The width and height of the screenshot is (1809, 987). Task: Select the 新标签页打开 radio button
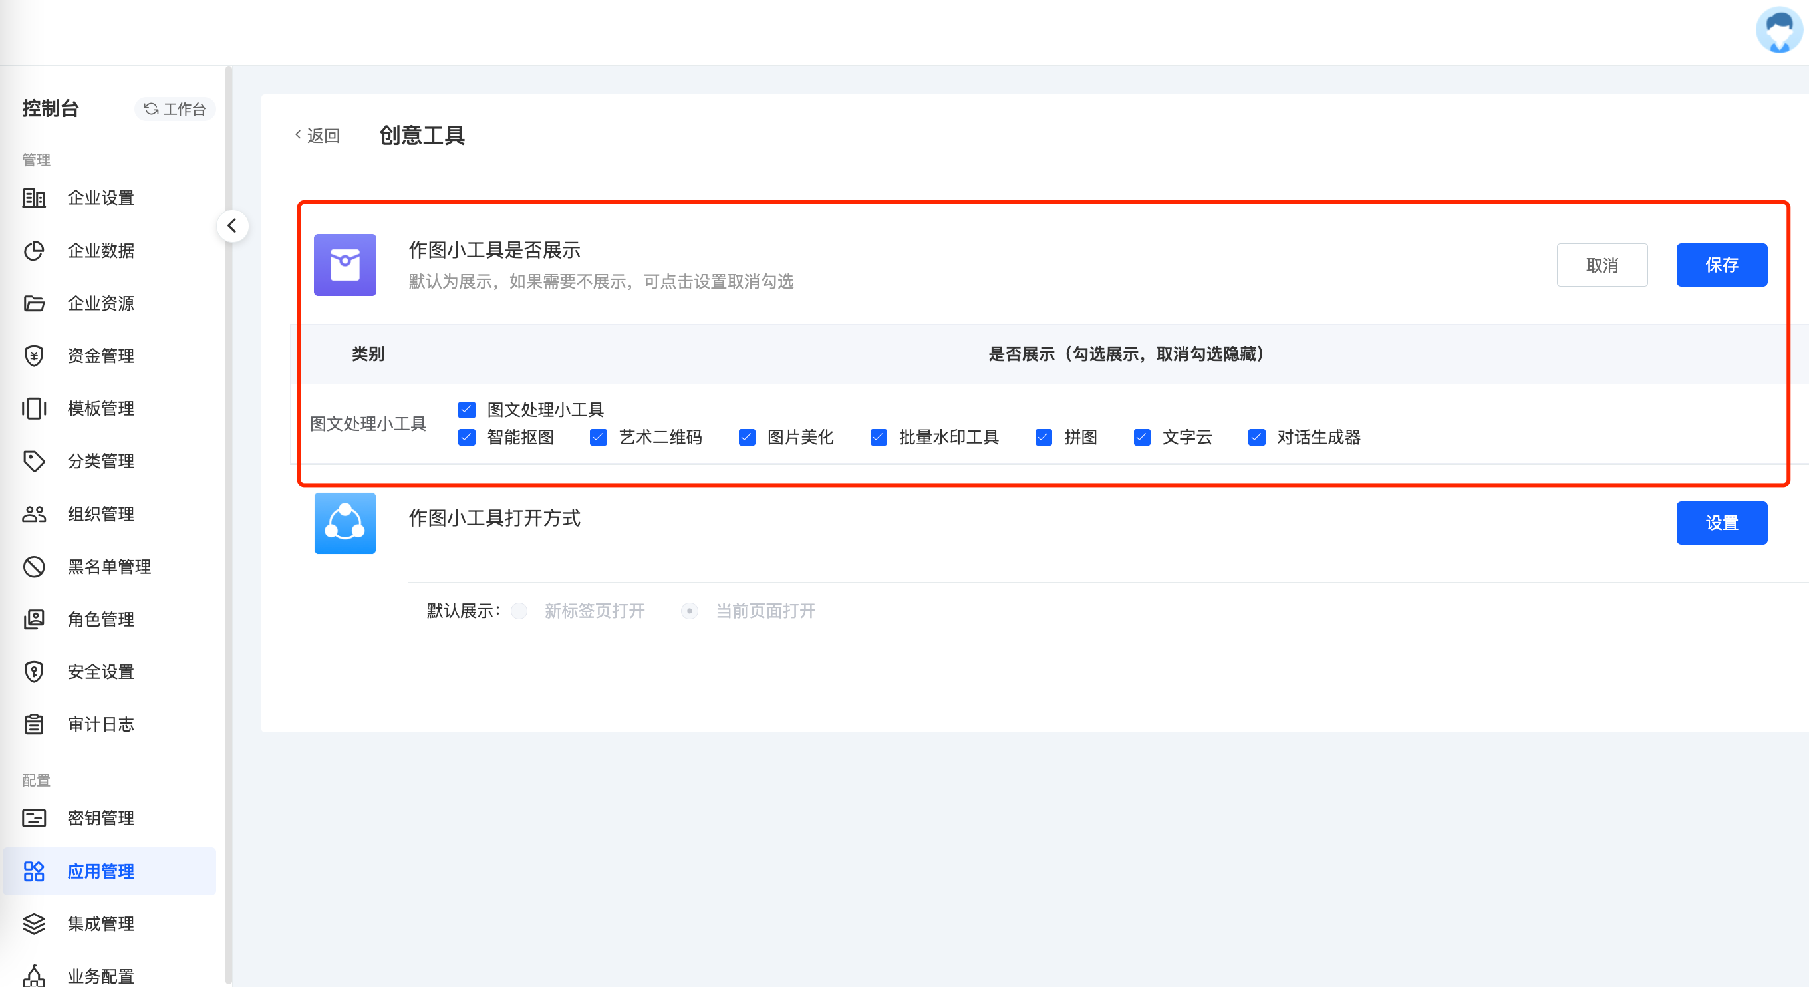pos(519,611)
